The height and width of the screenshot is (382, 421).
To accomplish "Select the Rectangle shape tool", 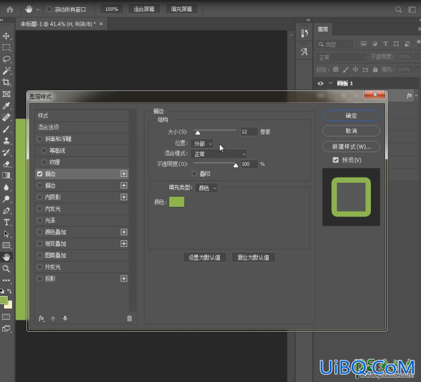I will [6, 246].
